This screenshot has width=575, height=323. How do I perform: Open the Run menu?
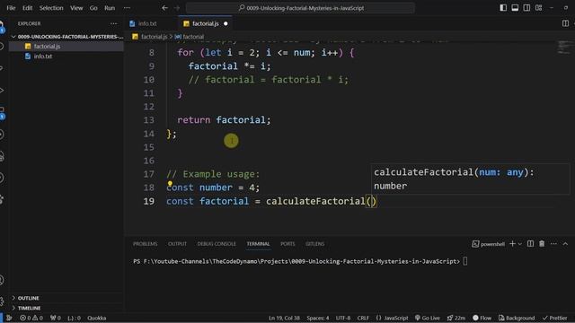click(110, 8)
